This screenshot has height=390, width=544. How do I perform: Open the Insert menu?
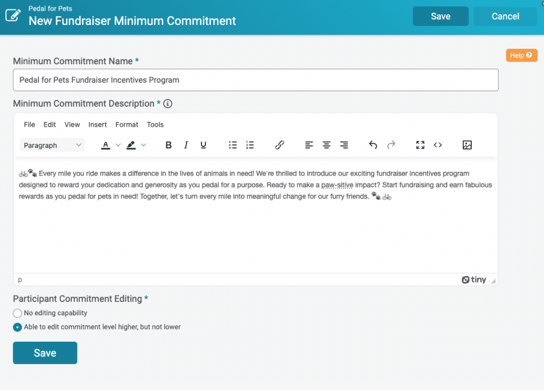coord(98,125)
